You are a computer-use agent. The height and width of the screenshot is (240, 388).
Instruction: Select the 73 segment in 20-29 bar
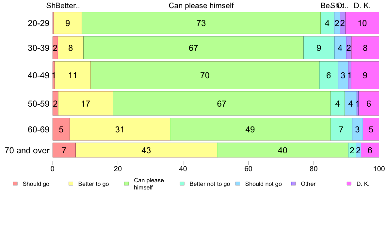(x=201, y=23)
